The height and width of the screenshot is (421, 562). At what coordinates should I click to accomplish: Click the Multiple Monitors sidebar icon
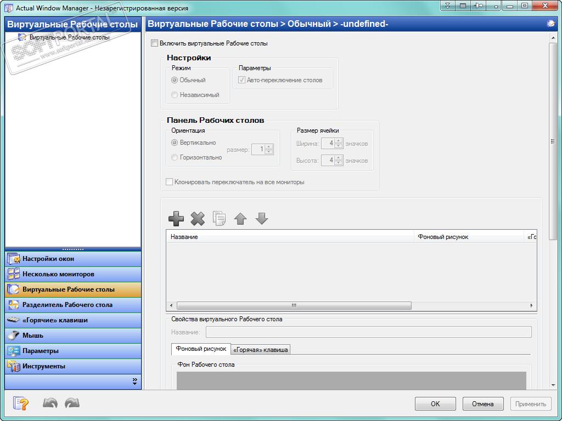[14, 274]
